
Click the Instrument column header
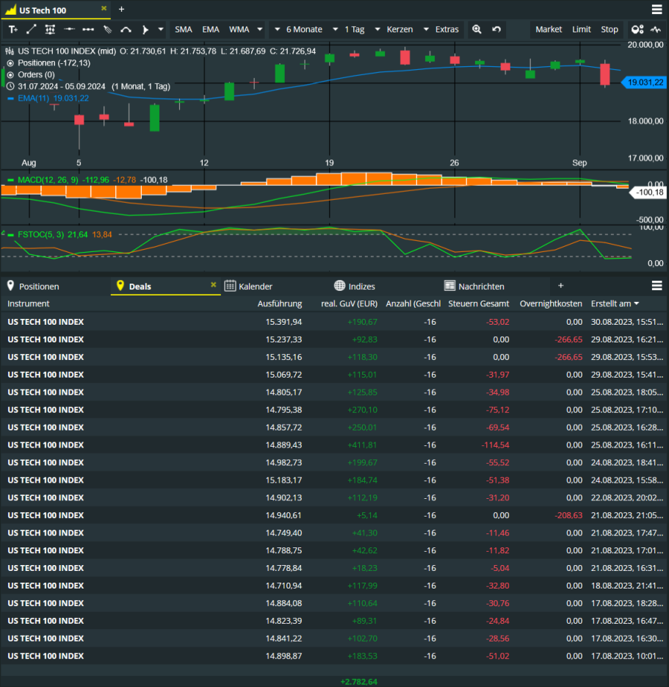click(x=29, y=303)
